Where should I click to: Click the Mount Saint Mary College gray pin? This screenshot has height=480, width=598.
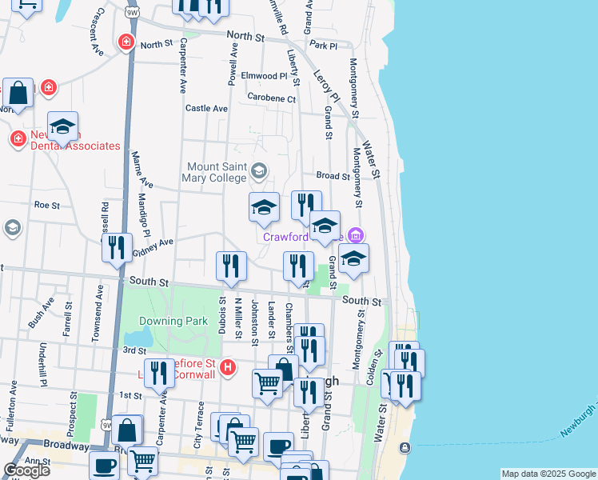point(258,170)
